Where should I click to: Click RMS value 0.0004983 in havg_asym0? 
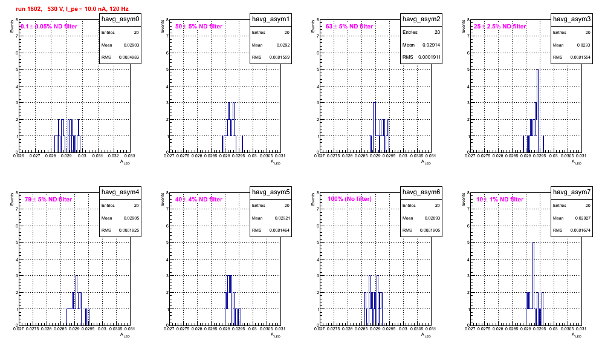point(129,57)
